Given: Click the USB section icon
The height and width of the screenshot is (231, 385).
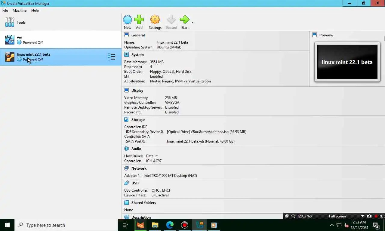Looking at the screenshot, I should [x=127, y=183].
